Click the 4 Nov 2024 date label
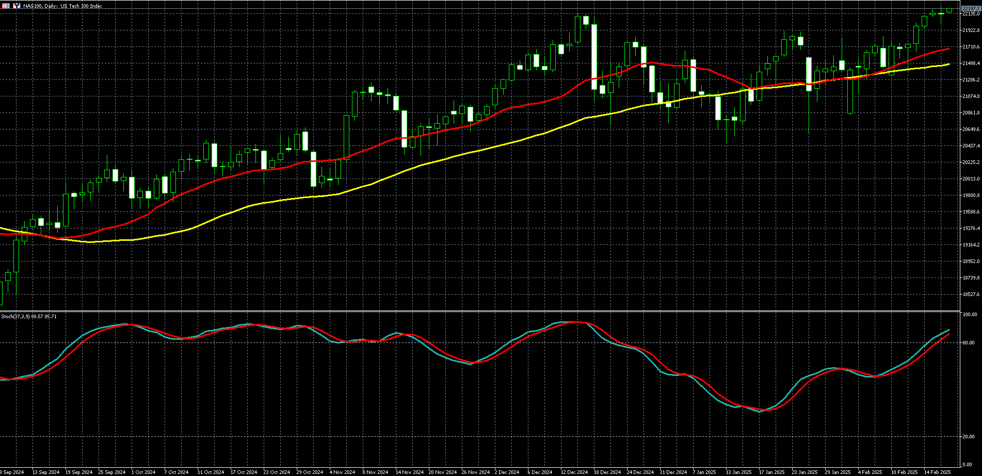This screenshot has width=982, height=476. (342, 472)
